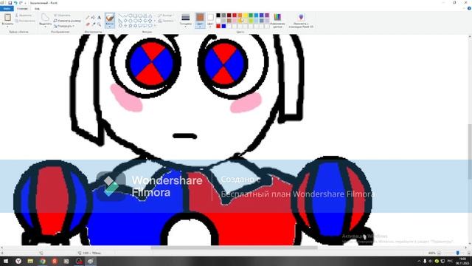Click the Resize (Изменить размер) button
The height and width of the screenshot is (266, 472).
click(x=67, y=21)
